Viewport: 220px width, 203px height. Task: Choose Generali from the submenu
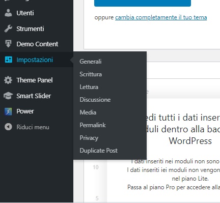(x=91, y=62)
